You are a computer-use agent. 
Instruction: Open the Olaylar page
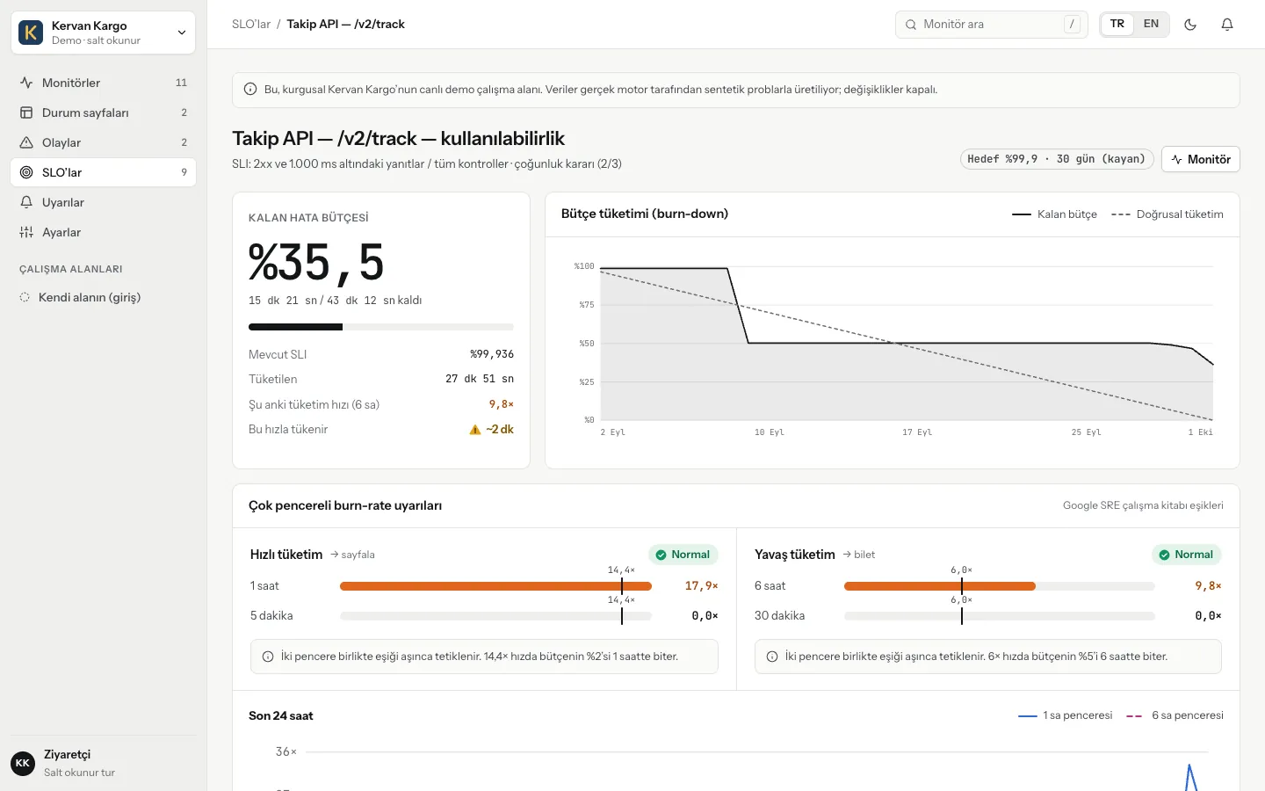pos(103,142)
